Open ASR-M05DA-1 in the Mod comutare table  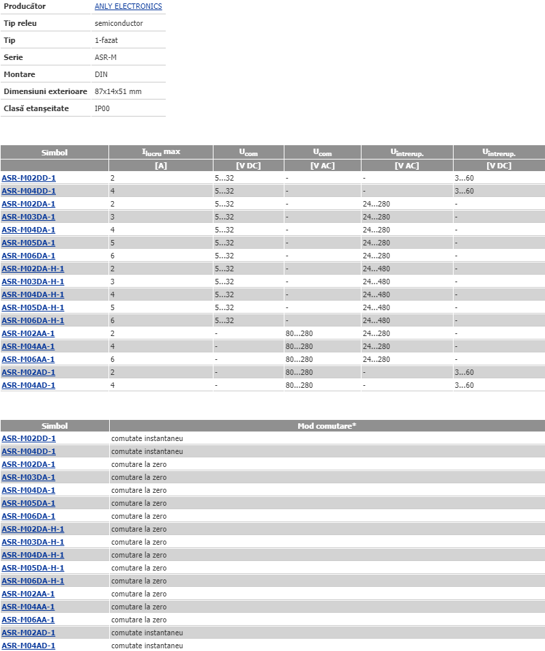click(29, 503)
